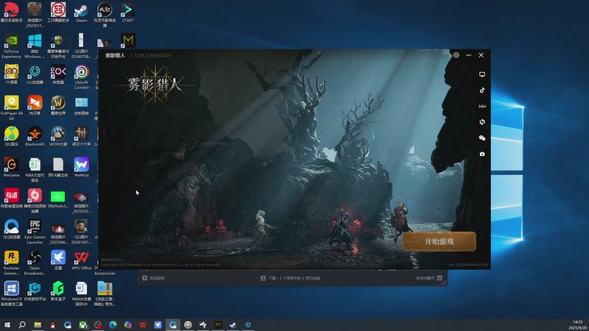Select the START desktop shortcut
The image size is (589, 331).
click(127, 13)
